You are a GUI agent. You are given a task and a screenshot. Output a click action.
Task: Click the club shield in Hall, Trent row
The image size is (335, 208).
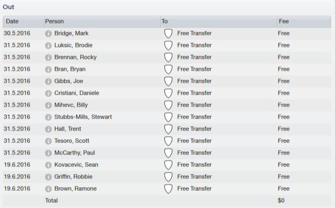coord(168,129)
